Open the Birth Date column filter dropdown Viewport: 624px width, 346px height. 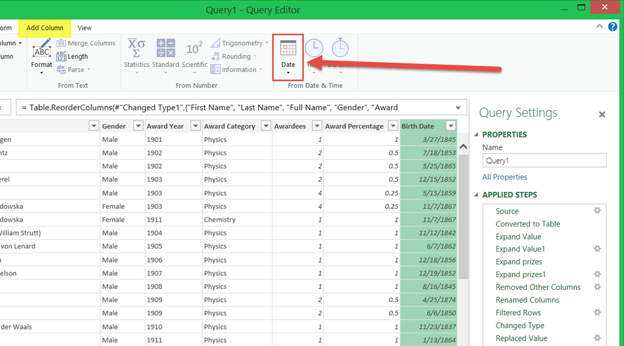(450, 126)
